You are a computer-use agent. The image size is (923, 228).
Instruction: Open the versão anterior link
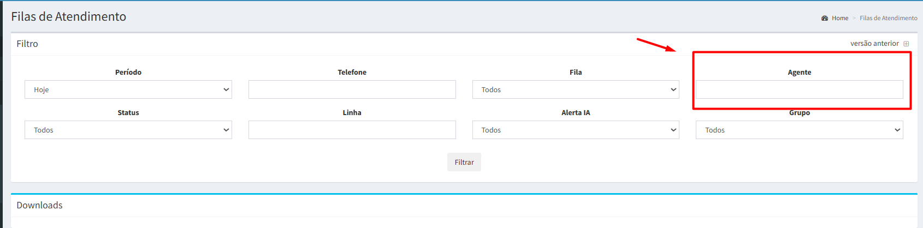tap(874, 44)
